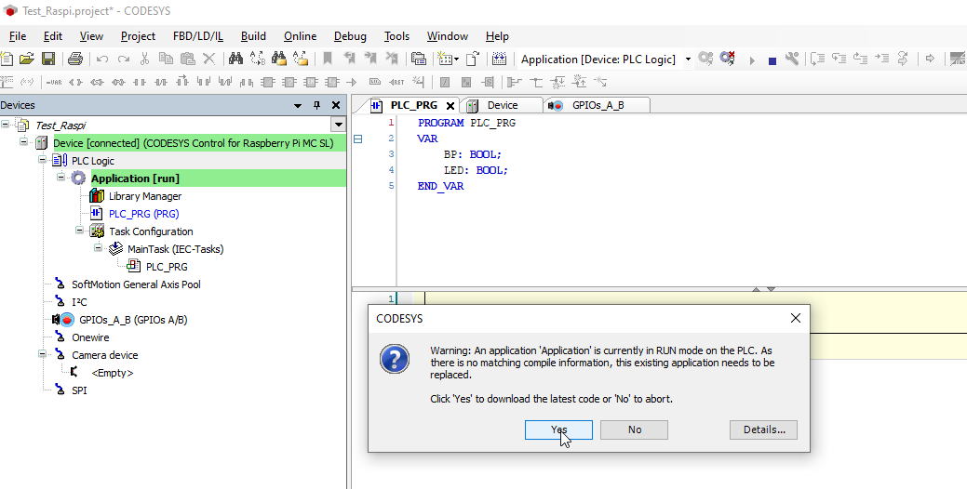The height and width of the screenshot is (489, 967).
Task: Stop the application with blue square icon
Action: click(772, 61)
